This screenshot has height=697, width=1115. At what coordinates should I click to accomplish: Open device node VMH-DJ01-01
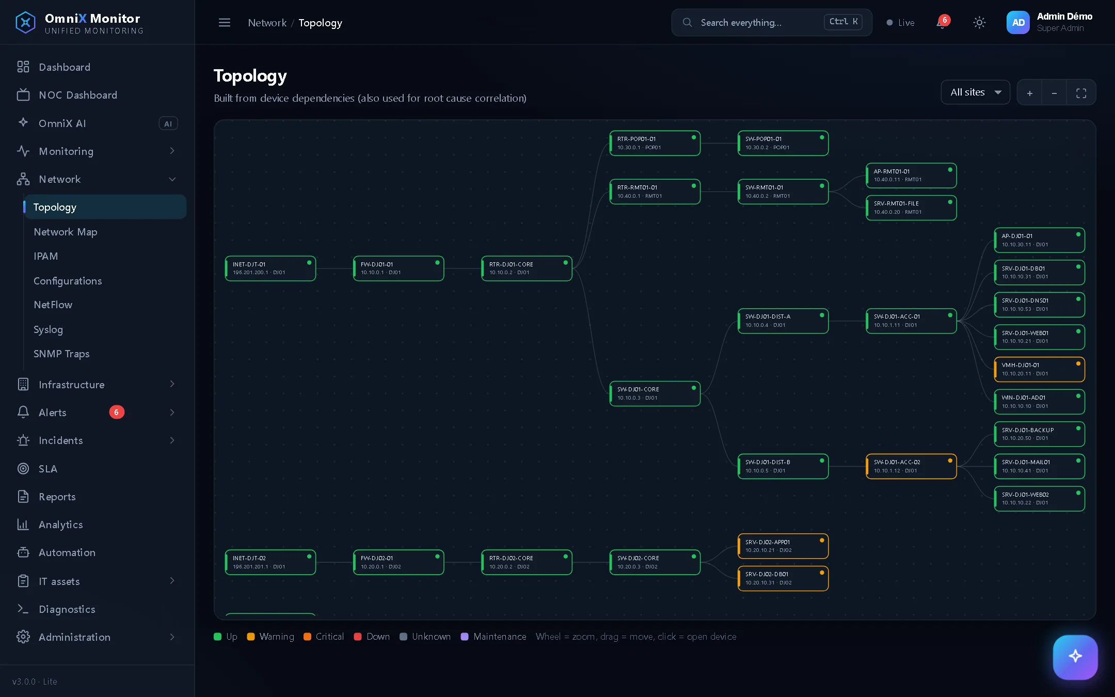click(x=1039, y=369)
